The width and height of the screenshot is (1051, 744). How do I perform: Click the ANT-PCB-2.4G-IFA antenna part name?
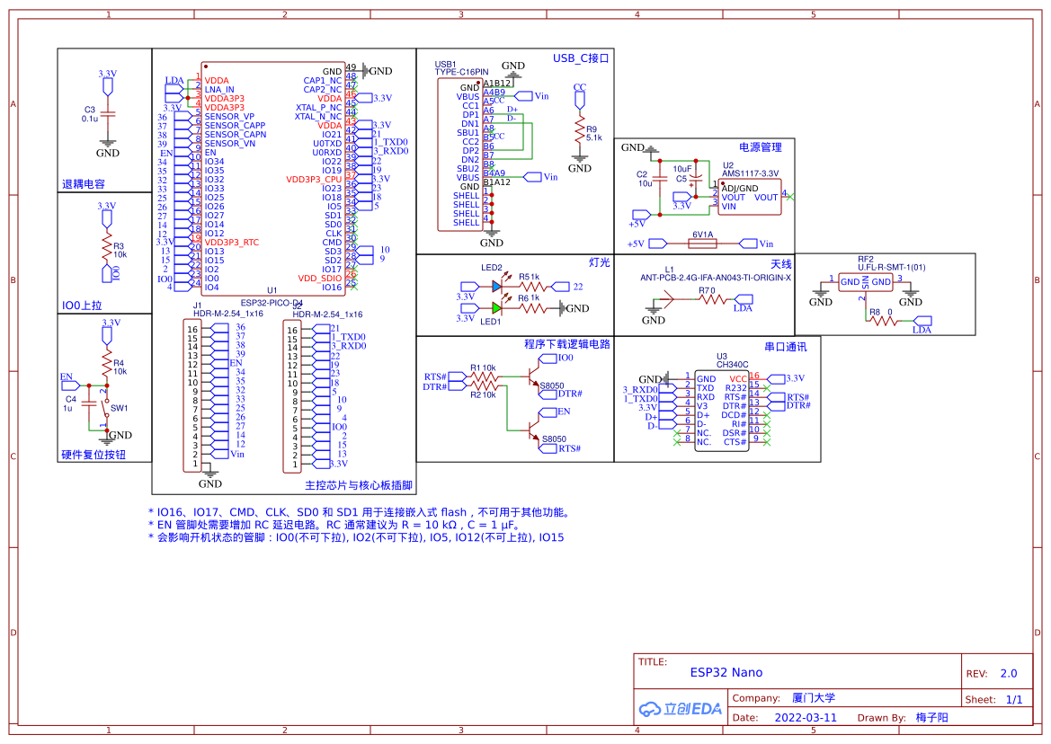pyautogui.click(x=715, y=278)
